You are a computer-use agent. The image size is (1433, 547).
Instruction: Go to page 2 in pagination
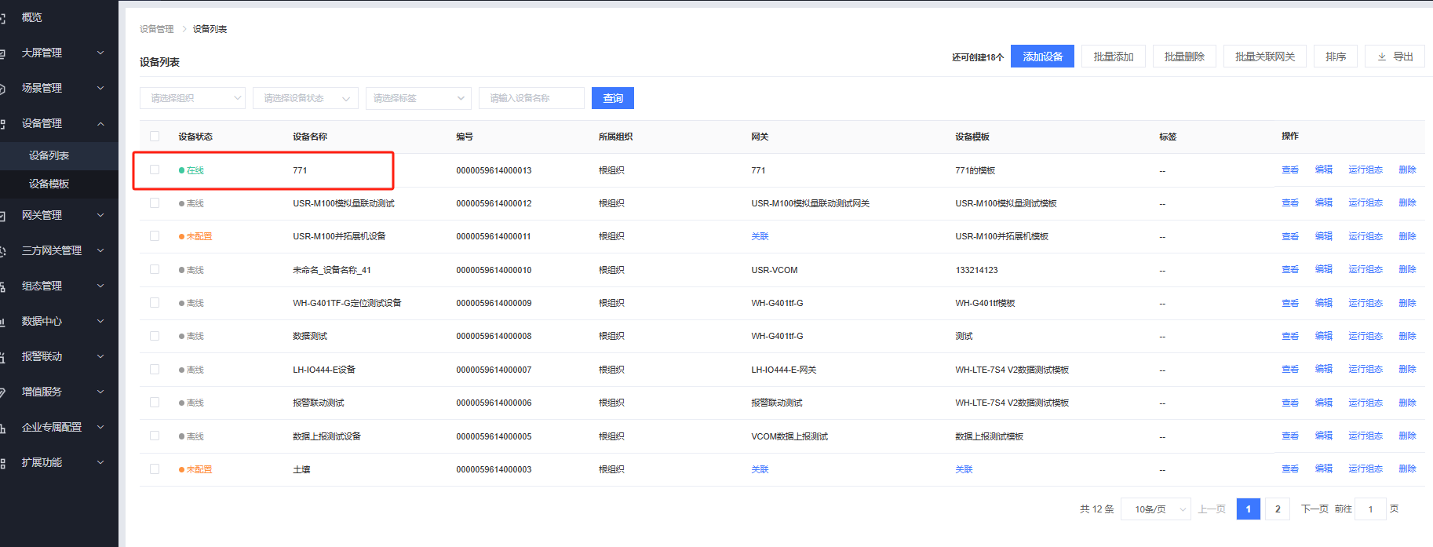tap(1278, 509)
